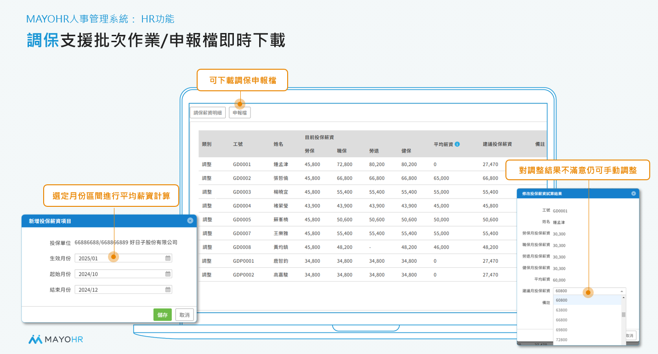
Task: Select 60800 in the dropdown list
Action: 587,300
